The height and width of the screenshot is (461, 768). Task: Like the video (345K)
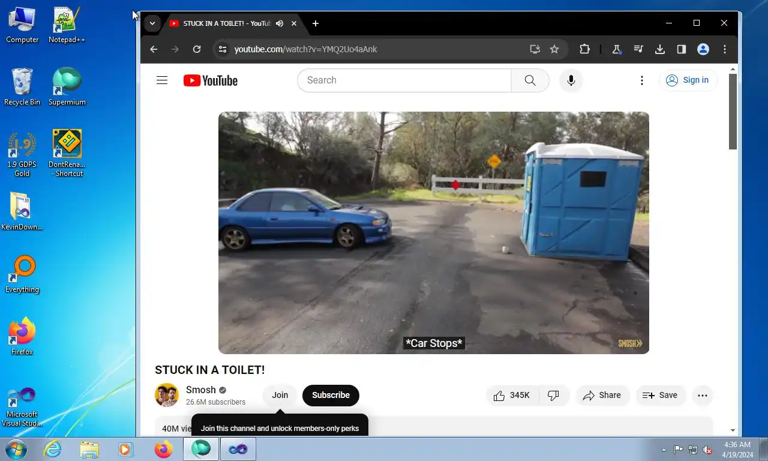click(x=512, y=395)
